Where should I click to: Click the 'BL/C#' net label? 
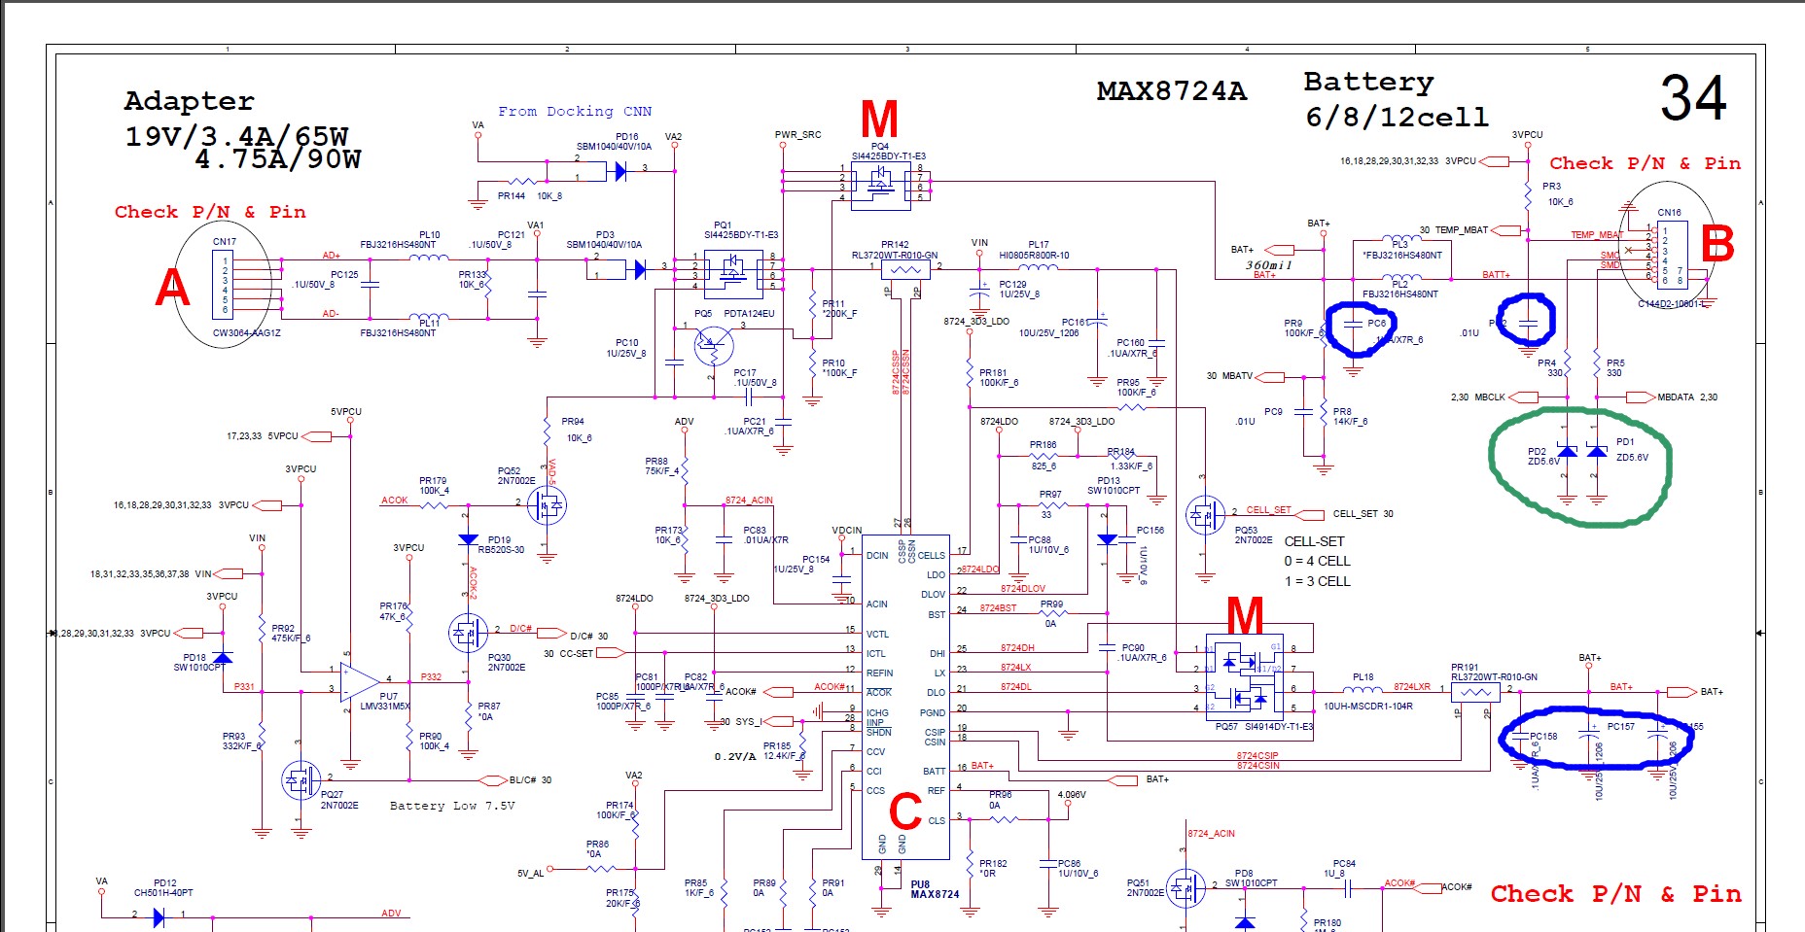click(x=523, y=780)
